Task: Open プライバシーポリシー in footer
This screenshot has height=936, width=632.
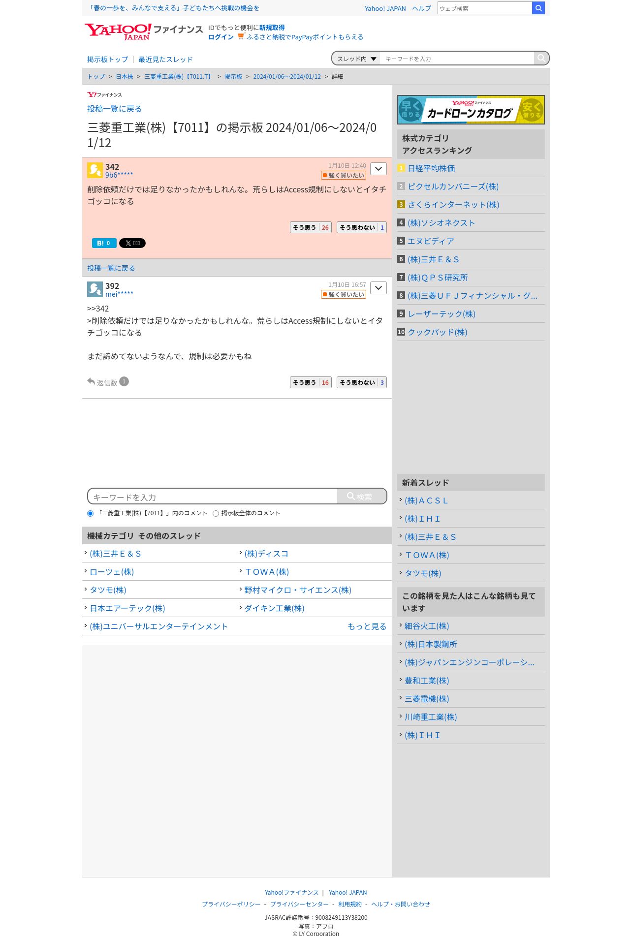Action: pyautogui.click(x=231, y=904)
